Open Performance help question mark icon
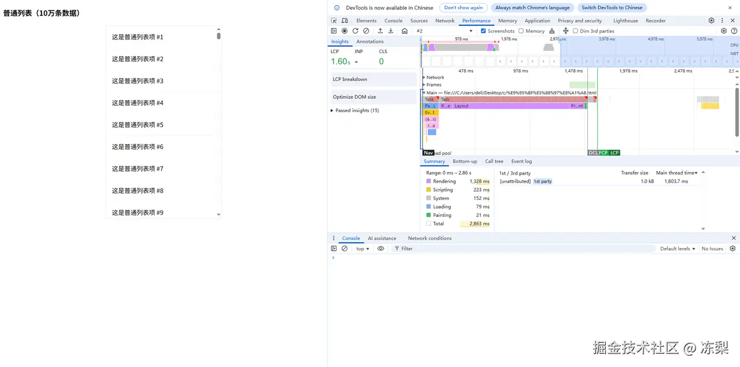 point(734,31)
